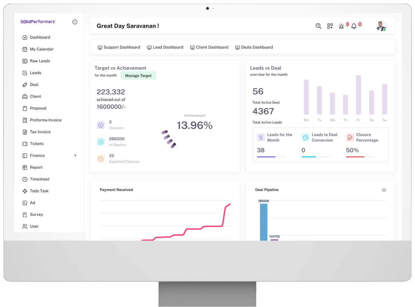This screenshot has width=415, height=307.
Task: Click the in Pipeline teal check icon
Action: [x=101, y=142]
